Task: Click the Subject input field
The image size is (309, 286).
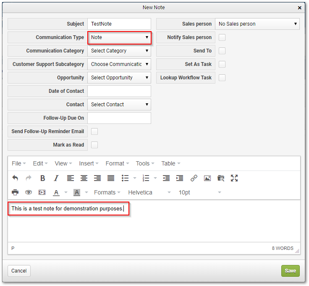Action: [119, 24]
